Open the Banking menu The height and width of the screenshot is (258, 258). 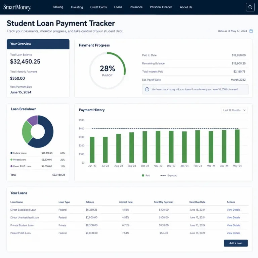point(58,7)
